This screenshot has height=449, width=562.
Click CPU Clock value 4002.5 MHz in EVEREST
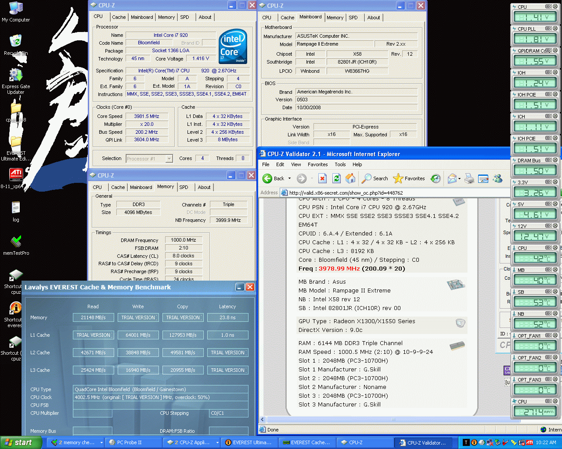[161, 397]
